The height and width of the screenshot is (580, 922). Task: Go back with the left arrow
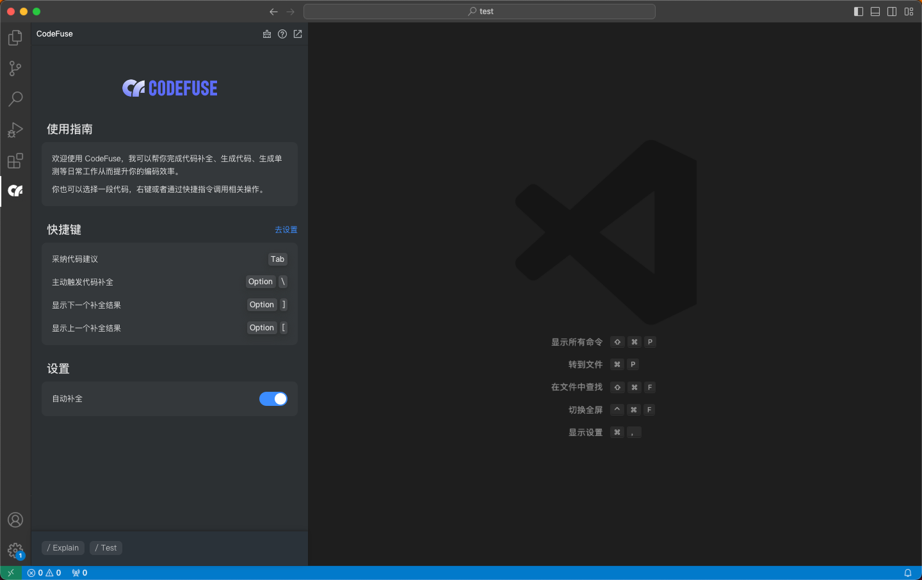pos(273,12)
